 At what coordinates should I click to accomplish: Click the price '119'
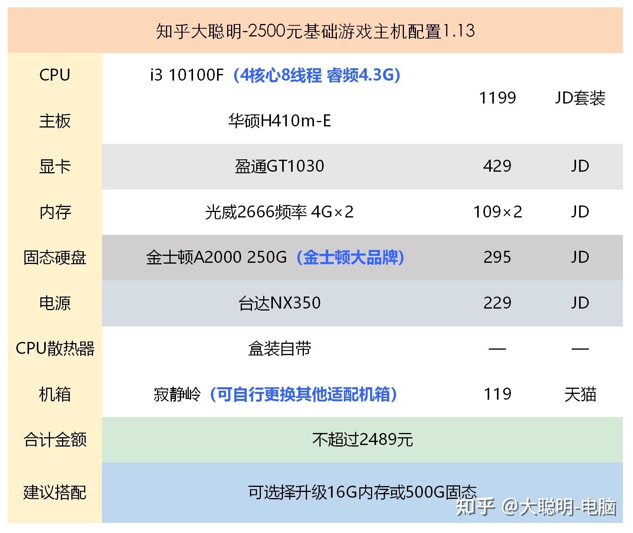tap(497, 394)
